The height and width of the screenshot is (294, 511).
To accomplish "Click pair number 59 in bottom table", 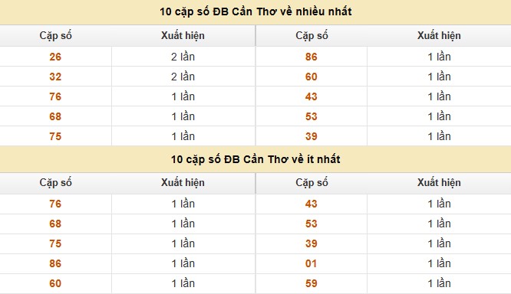I will [x=312, y=283].
